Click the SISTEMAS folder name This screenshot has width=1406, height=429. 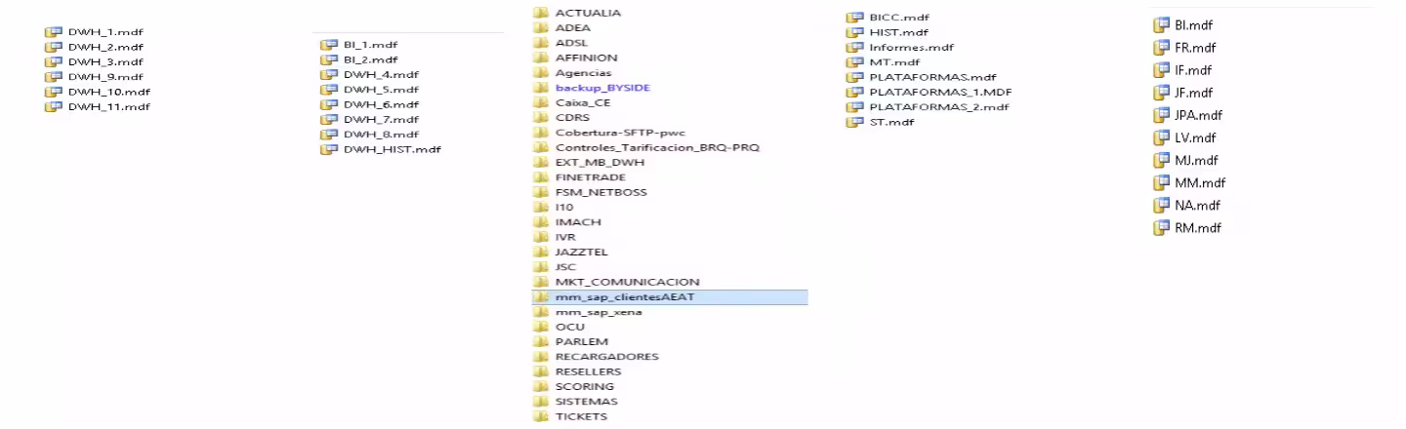[x=586, y=402]
